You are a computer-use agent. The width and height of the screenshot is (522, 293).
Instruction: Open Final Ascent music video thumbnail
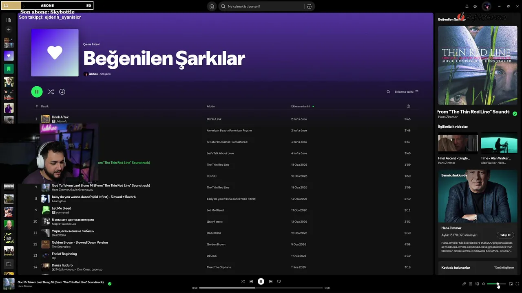tap(458, 143)
